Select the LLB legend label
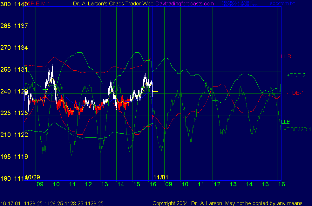Image resolution: width=312 pixels, height=206 pixels. [286, 122]
